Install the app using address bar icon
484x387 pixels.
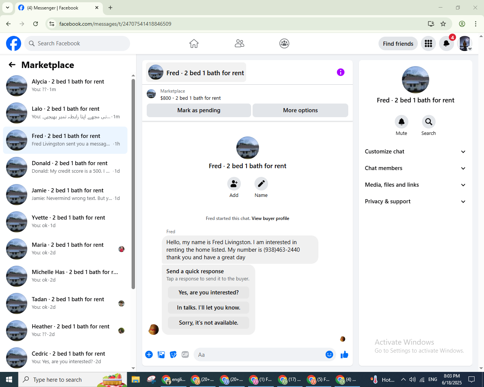(431, 24)
